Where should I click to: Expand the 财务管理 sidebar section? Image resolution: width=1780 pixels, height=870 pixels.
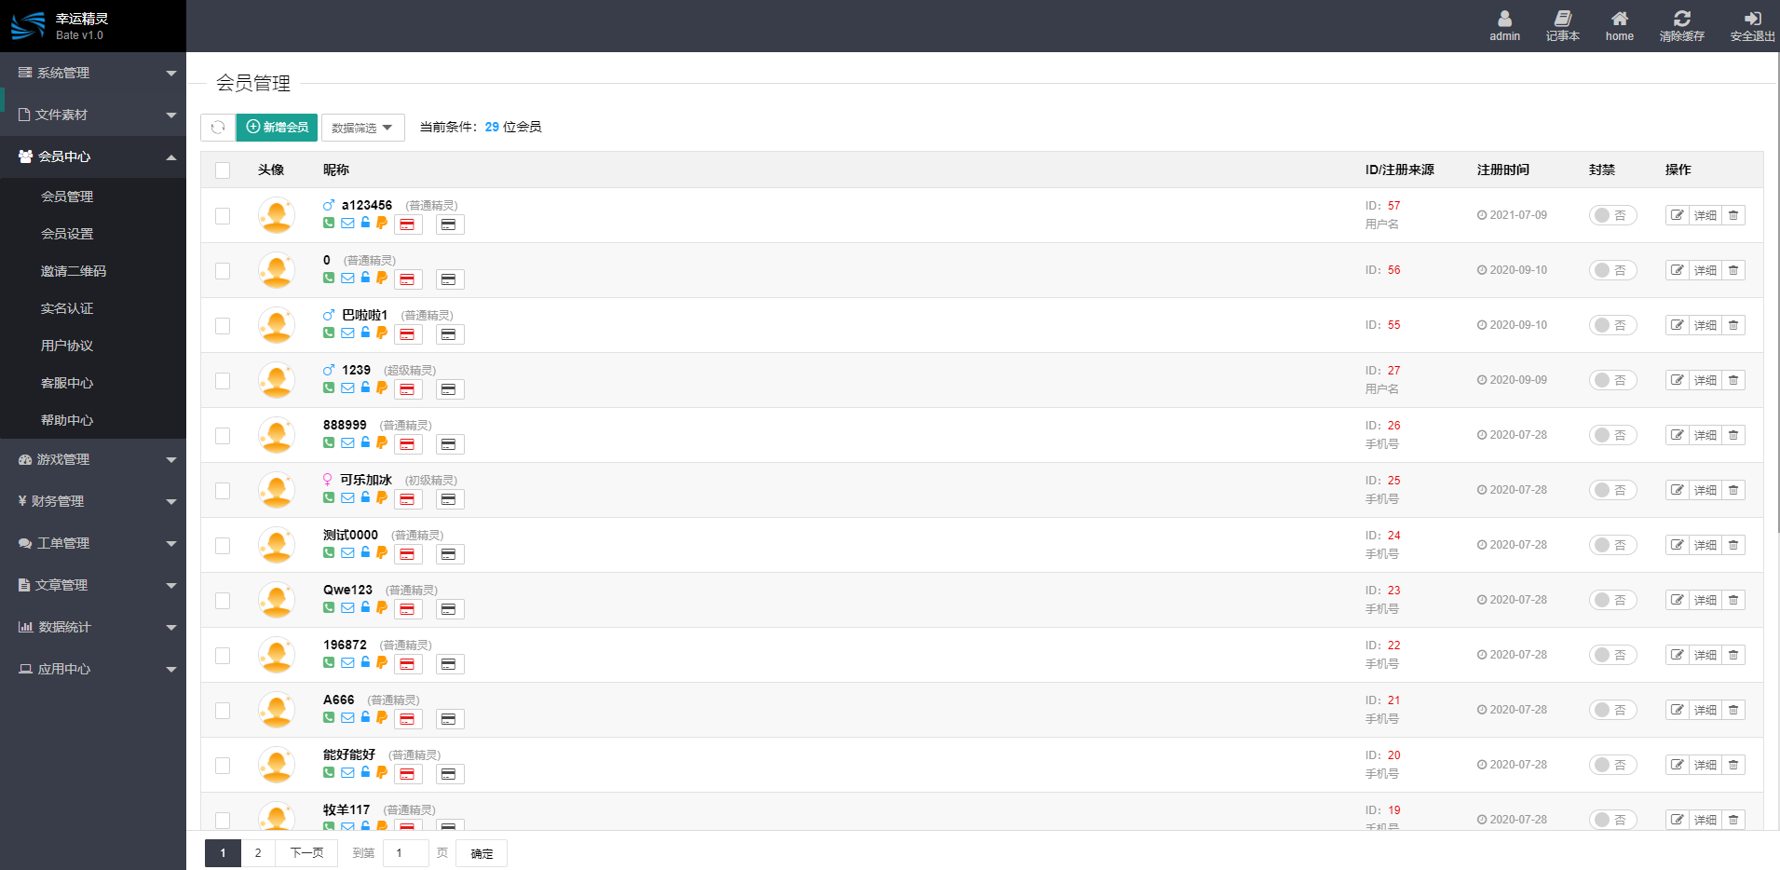point(93,501)
